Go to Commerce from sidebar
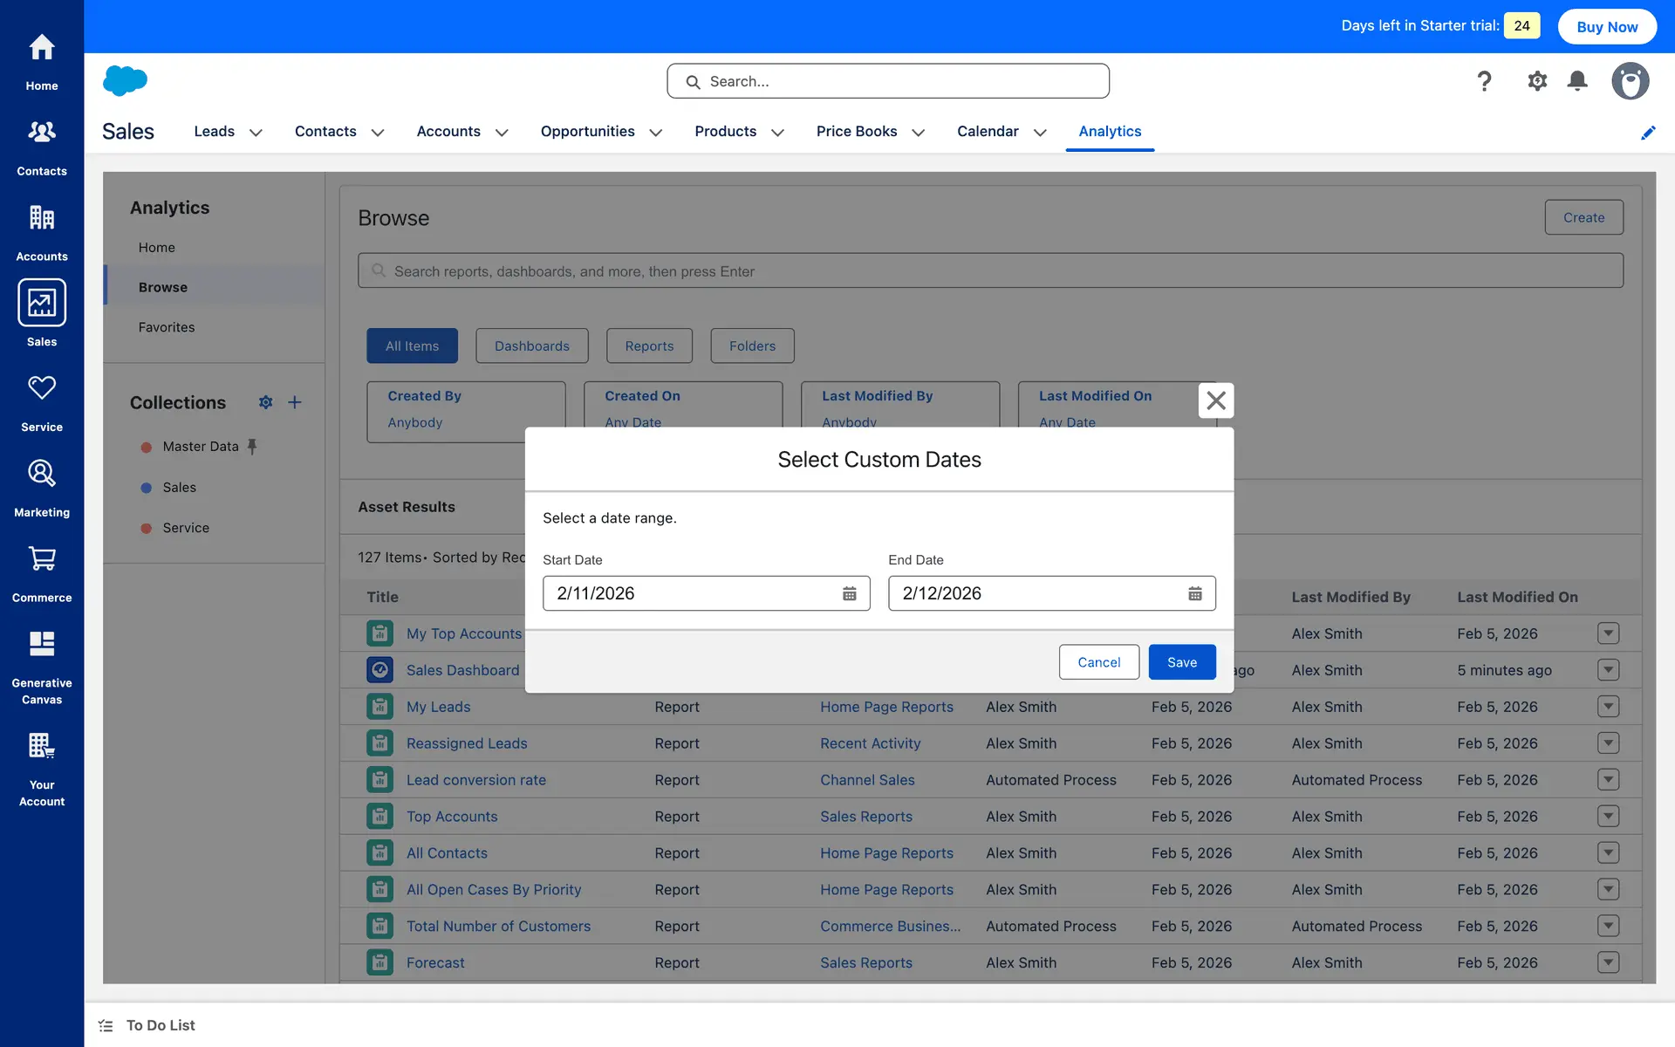Screen dimensions: 1675x1047 pyautogui.click(x=42, y=573)
